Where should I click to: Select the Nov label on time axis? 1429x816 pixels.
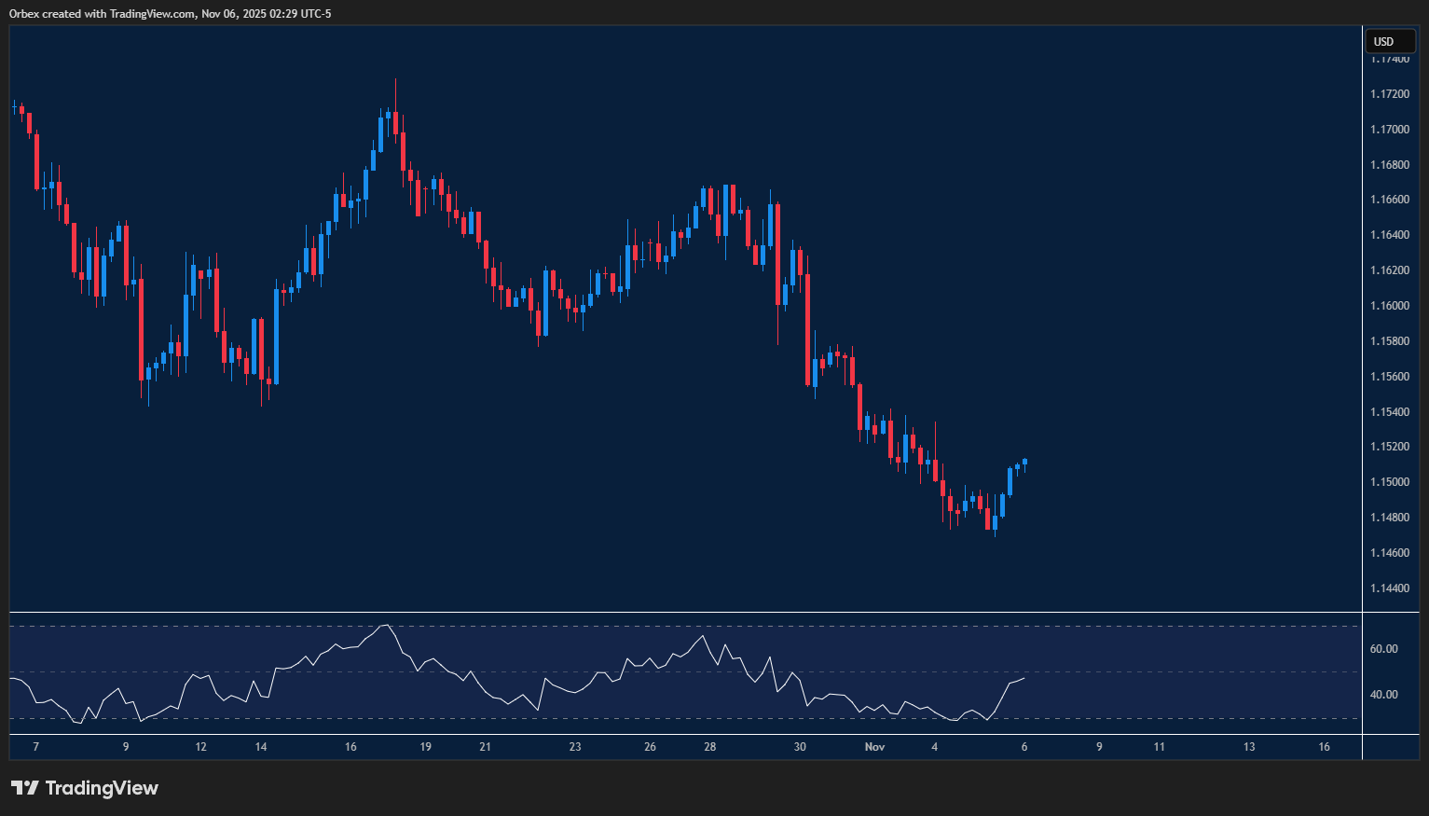click(x=874, y=747)
